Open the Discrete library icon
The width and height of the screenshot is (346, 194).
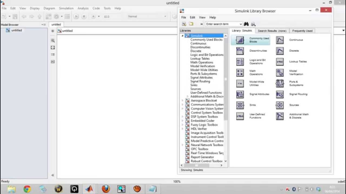(280, 51)
